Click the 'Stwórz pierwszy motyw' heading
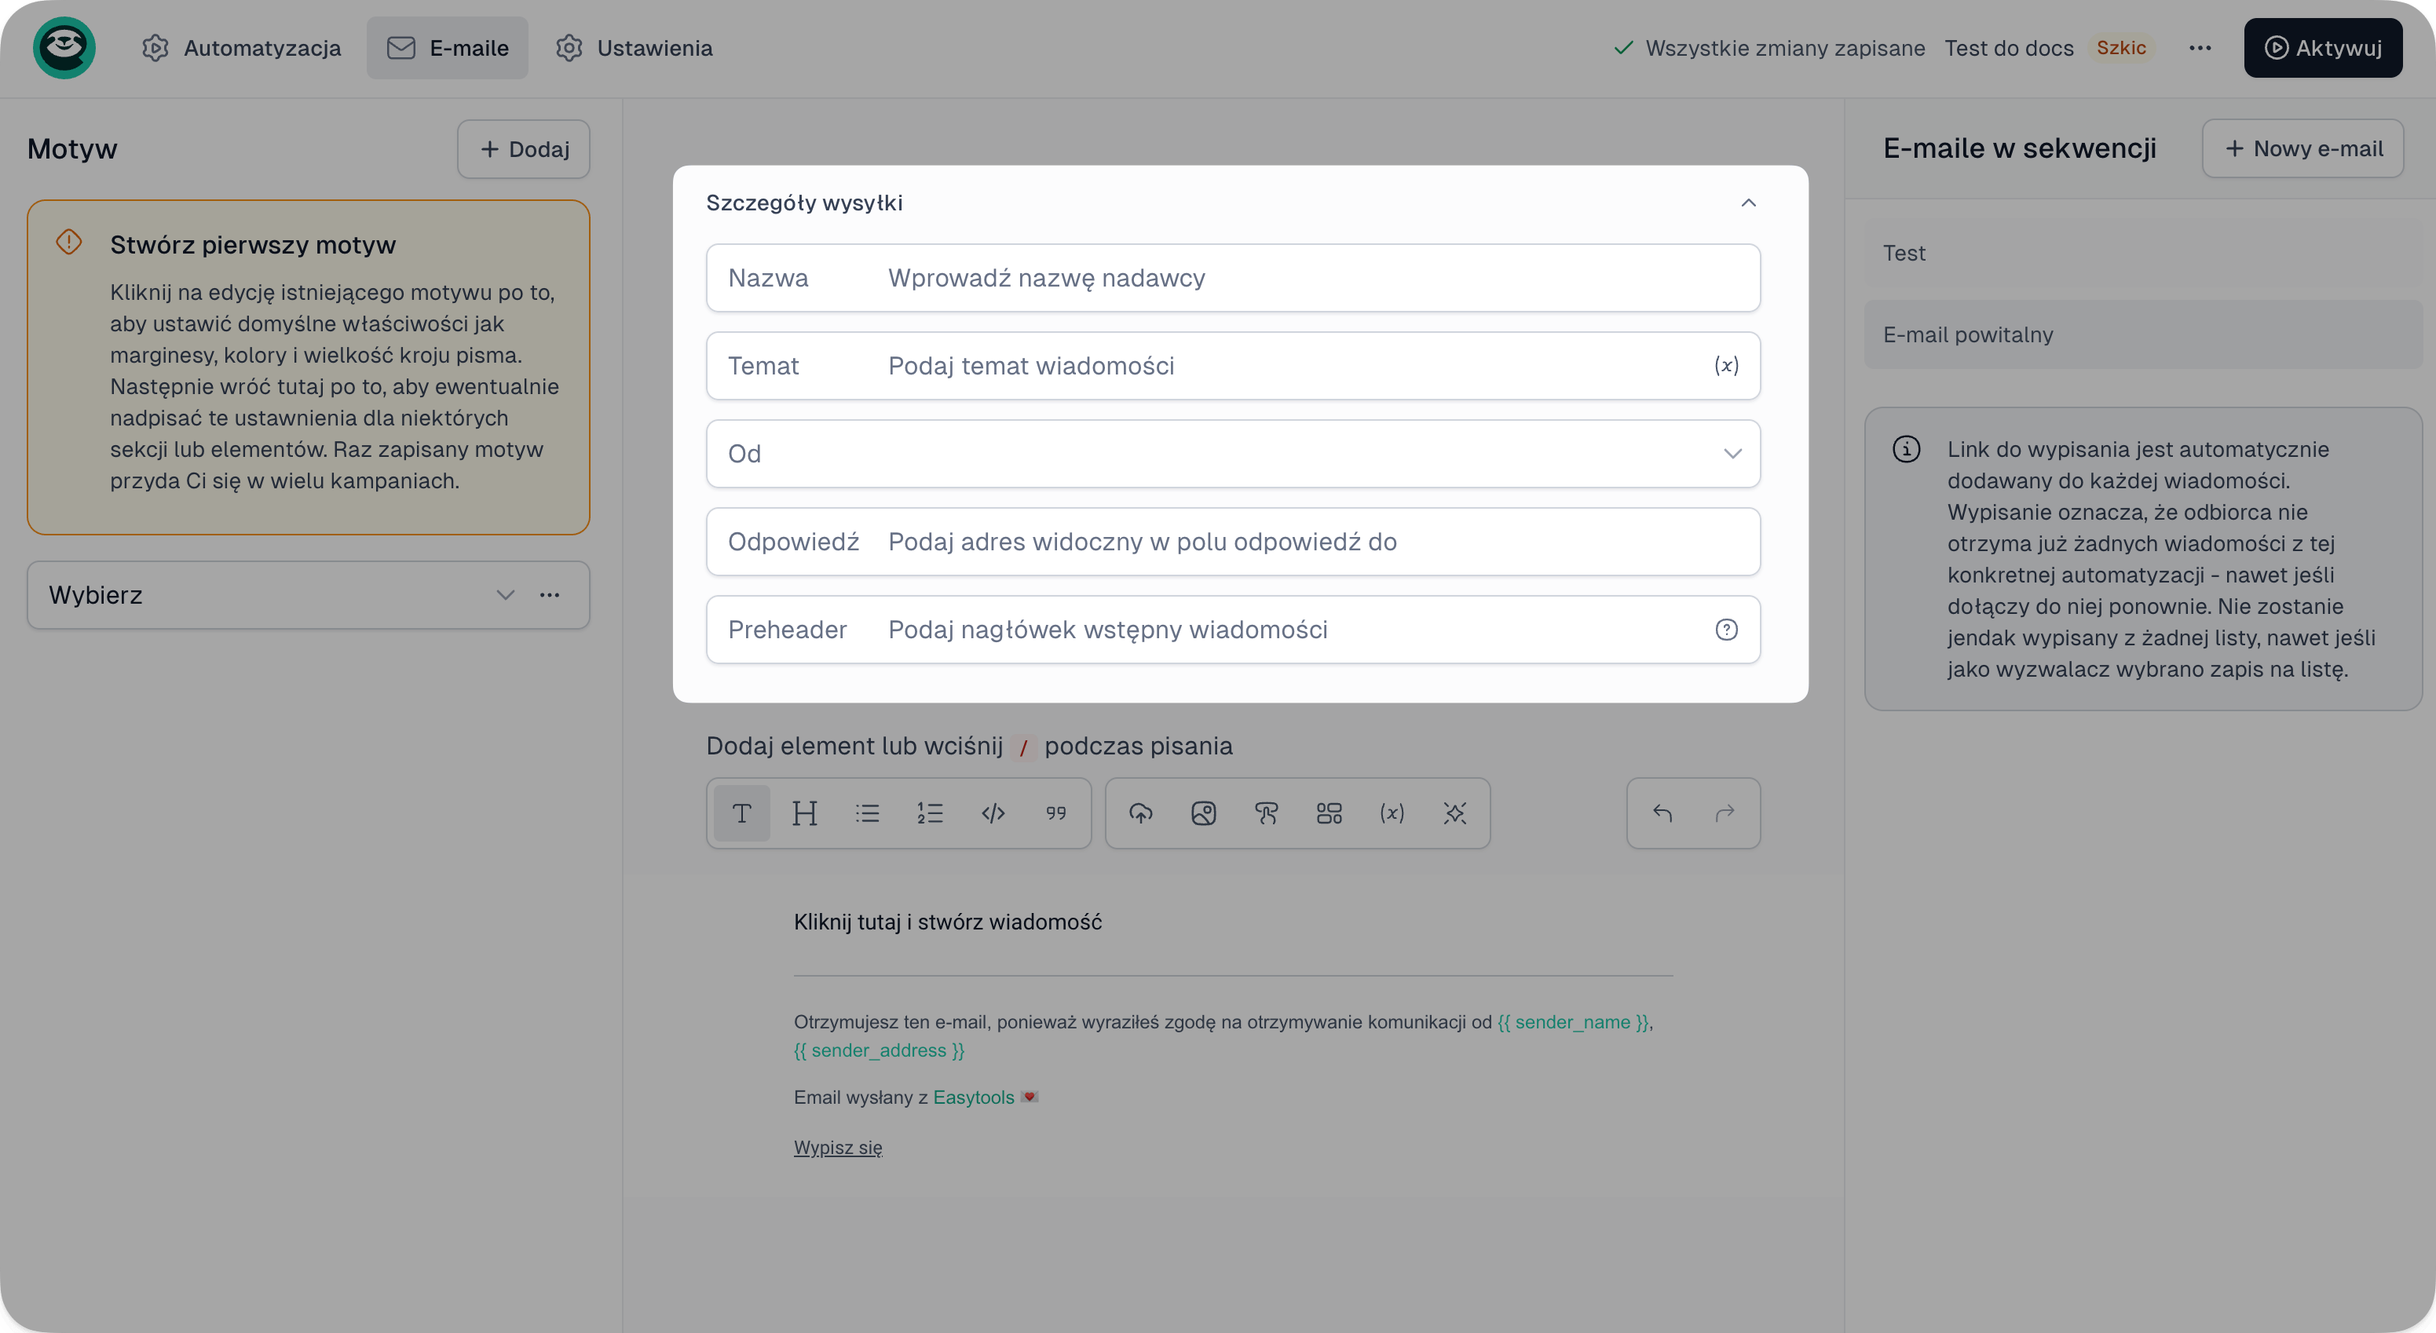The height and width of the screenshot is (1333, 2436). coord(253,245)
